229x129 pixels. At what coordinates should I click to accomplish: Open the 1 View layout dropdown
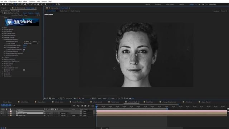tap(114, 99)
